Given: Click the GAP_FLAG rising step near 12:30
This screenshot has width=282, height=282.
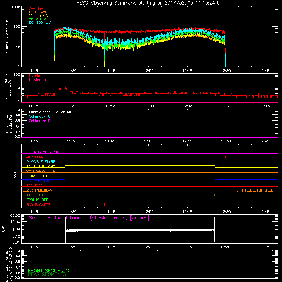Looking at the screenshot, I should 226,157.
